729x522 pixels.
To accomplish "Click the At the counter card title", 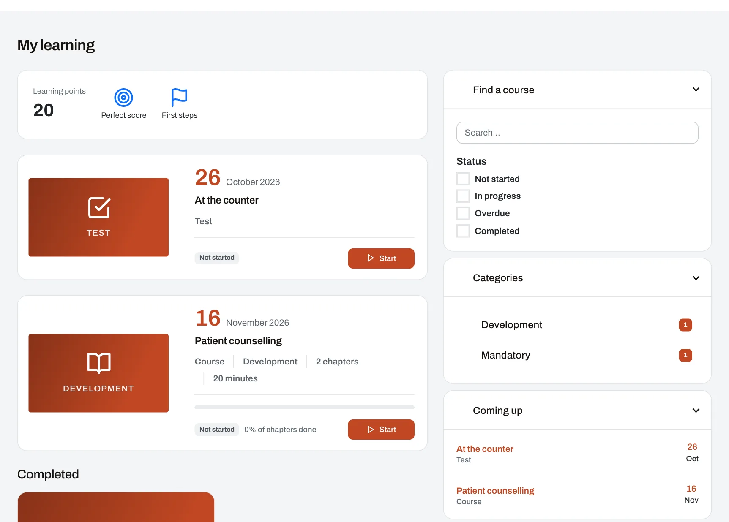I will [227, 200].
